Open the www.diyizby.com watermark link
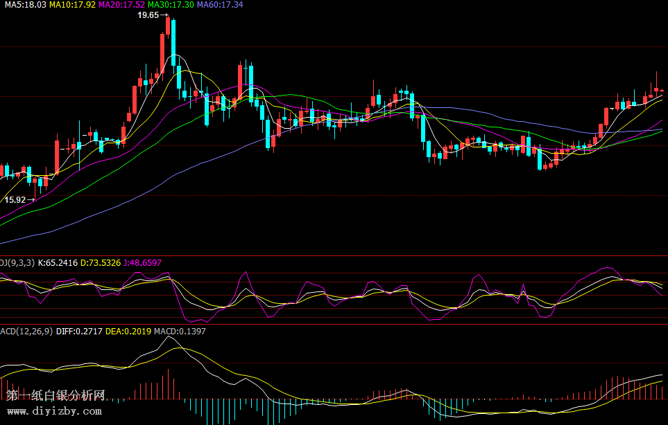This screenshot has height=425, width=668. 54,411
